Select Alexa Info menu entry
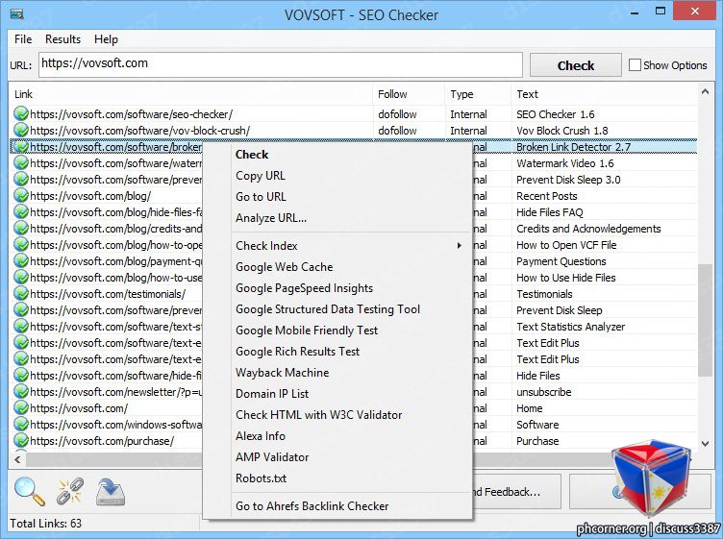The height and width of the screenshot is (539, 723). coord(261,436)
